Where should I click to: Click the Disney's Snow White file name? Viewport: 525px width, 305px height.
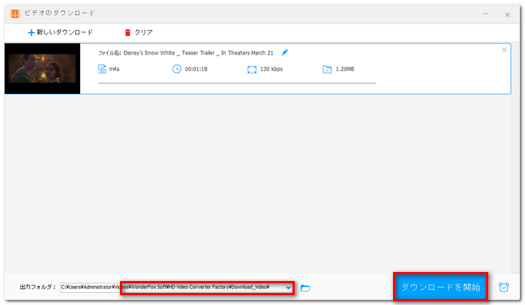[199, 52]
